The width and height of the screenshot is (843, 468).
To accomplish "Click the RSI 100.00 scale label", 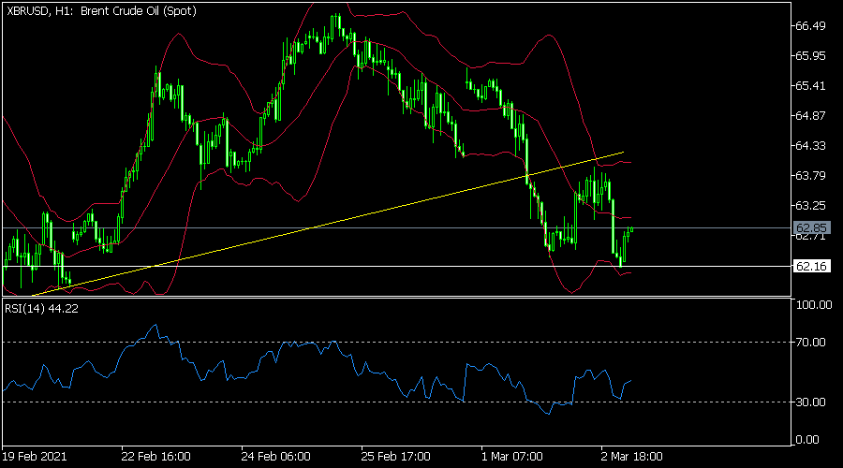I will pyautogui.click(x=813, y=305).
